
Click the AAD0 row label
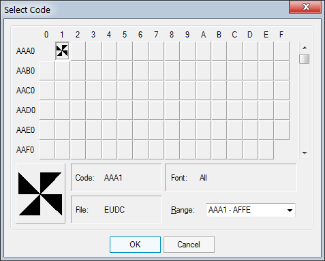[26, 110]
